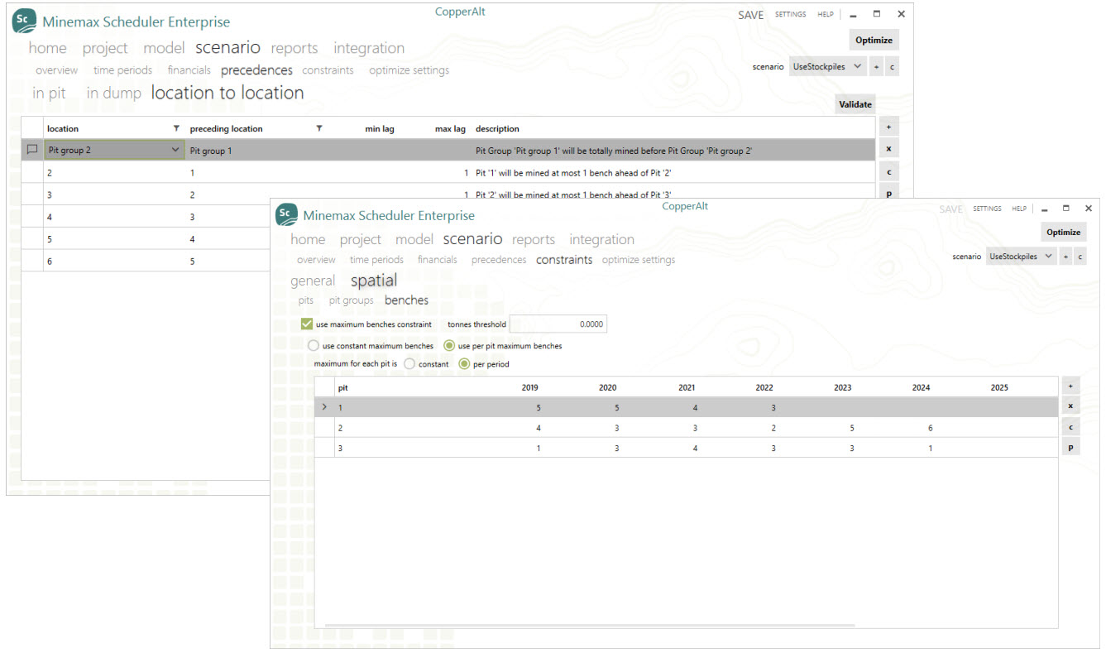Click the comment icon on Pit group 2 row
The width and height of the screenshot is (1106, 653).
(x=32, y=150)
